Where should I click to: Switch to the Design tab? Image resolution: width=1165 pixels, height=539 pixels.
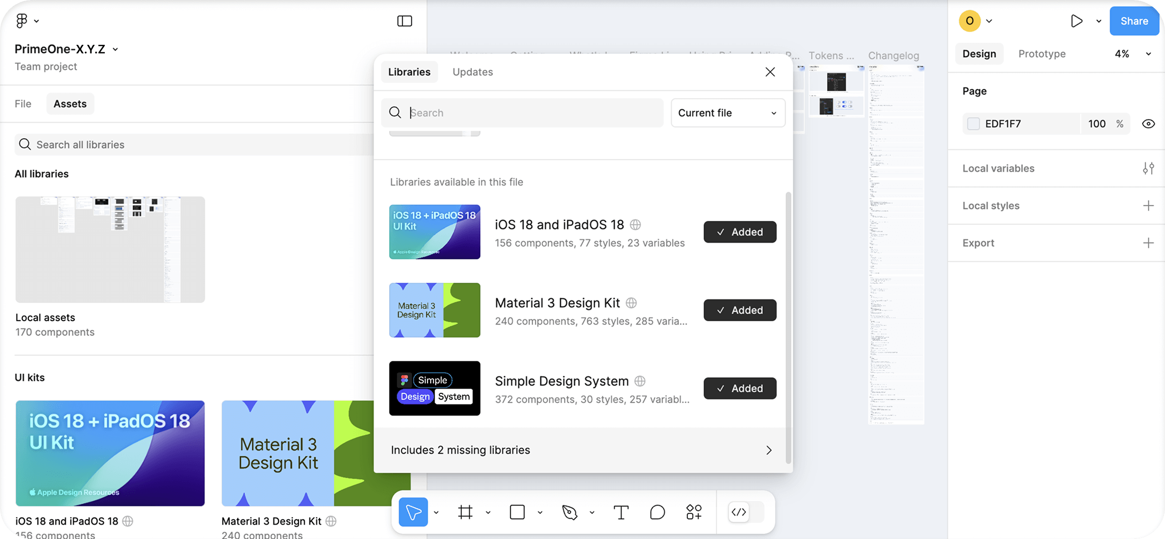979,54
